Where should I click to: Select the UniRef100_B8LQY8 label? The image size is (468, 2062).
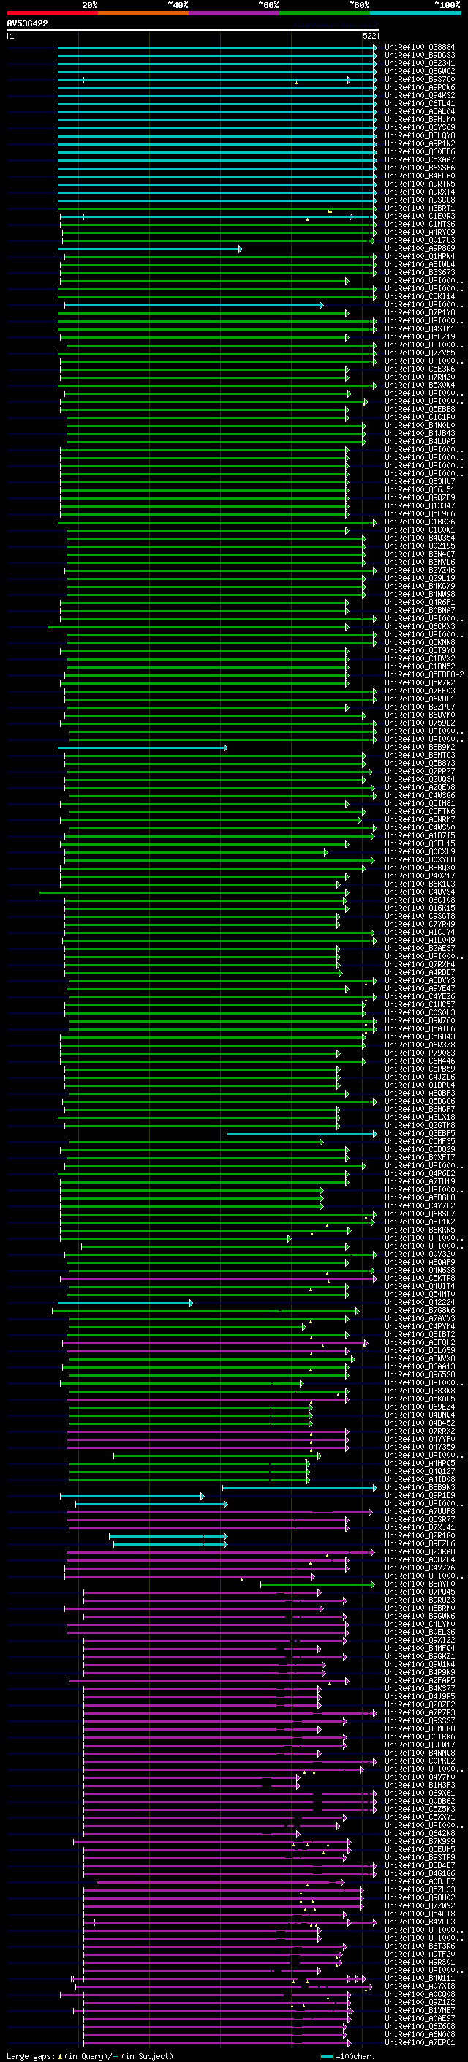420,135
